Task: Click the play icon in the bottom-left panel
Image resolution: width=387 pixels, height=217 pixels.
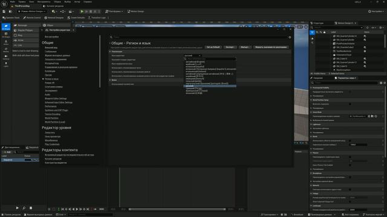Action: tap(17, 208)
